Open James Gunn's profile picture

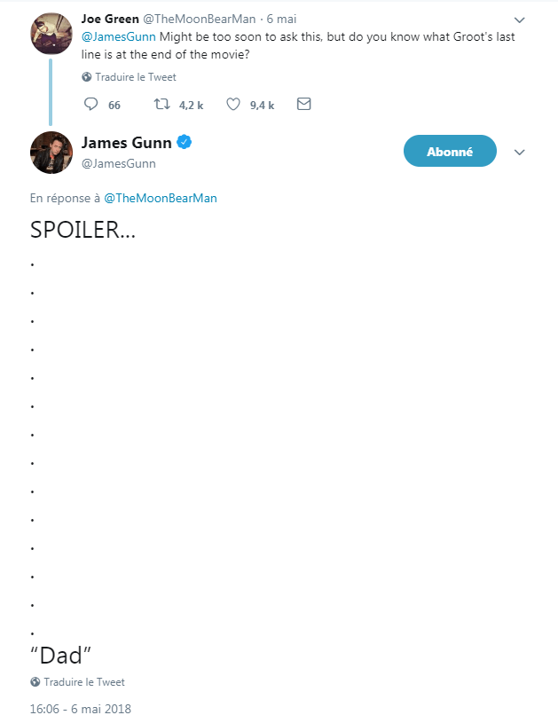pos(51,153)
